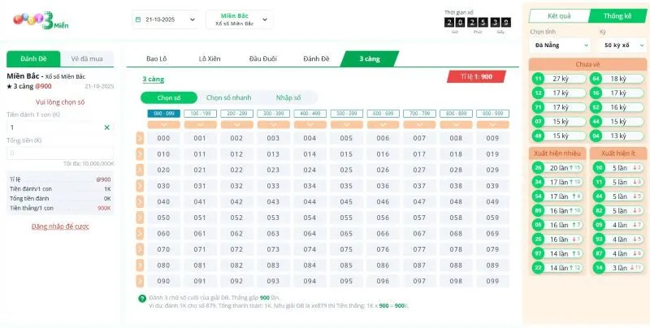Open the Miền Bắc region dropdown

click(x=240, y=19)
